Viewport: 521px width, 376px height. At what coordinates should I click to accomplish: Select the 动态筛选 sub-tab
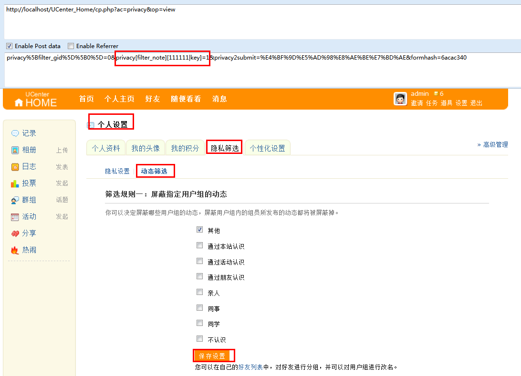[x=154, y=171]
